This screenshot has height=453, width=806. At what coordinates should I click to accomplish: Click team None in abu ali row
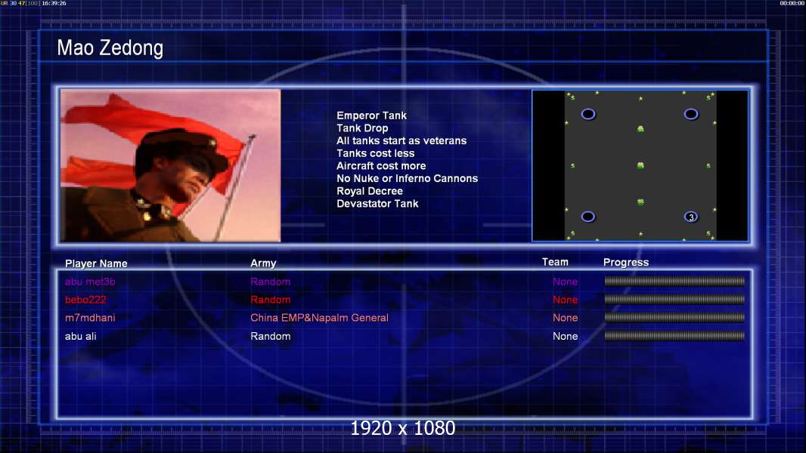click(566, 337)
